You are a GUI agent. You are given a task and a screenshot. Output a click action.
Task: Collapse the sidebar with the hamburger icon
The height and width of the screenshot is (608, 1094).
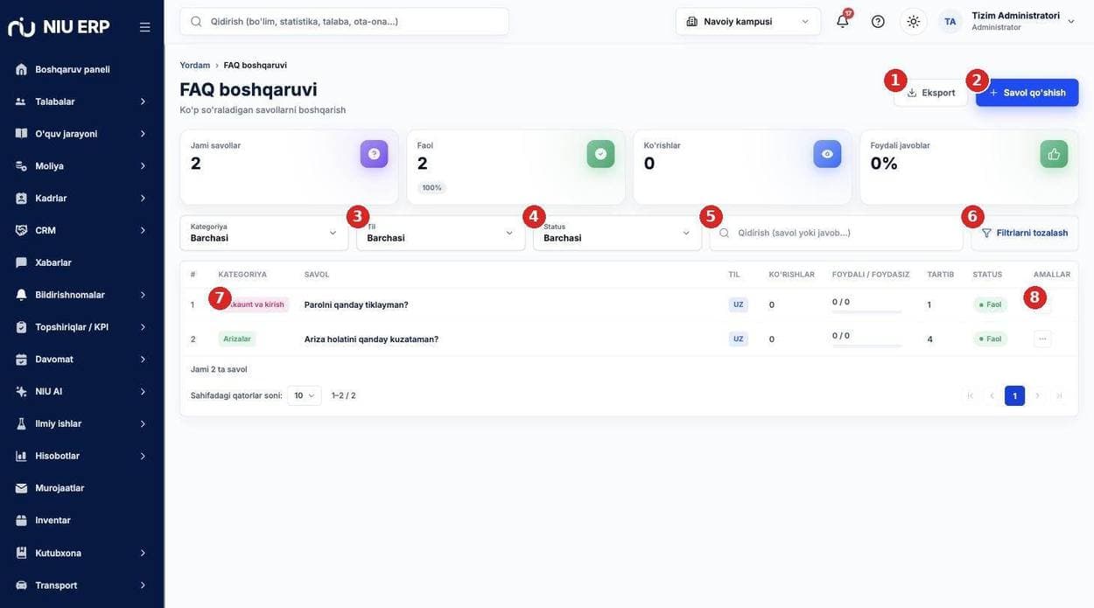144,27
